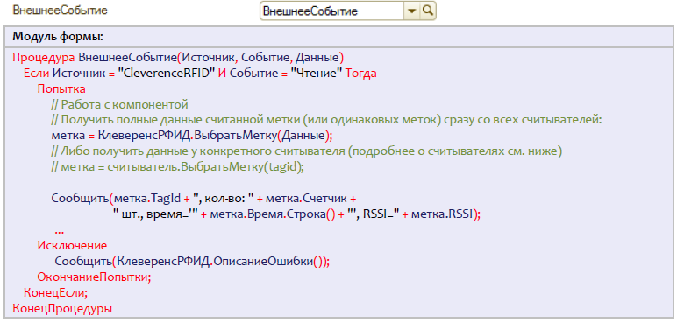Viewport: 677px width, 323px height.
Task: Click the Если Источник = "CleverenceRFID" line
Action: 200,74
